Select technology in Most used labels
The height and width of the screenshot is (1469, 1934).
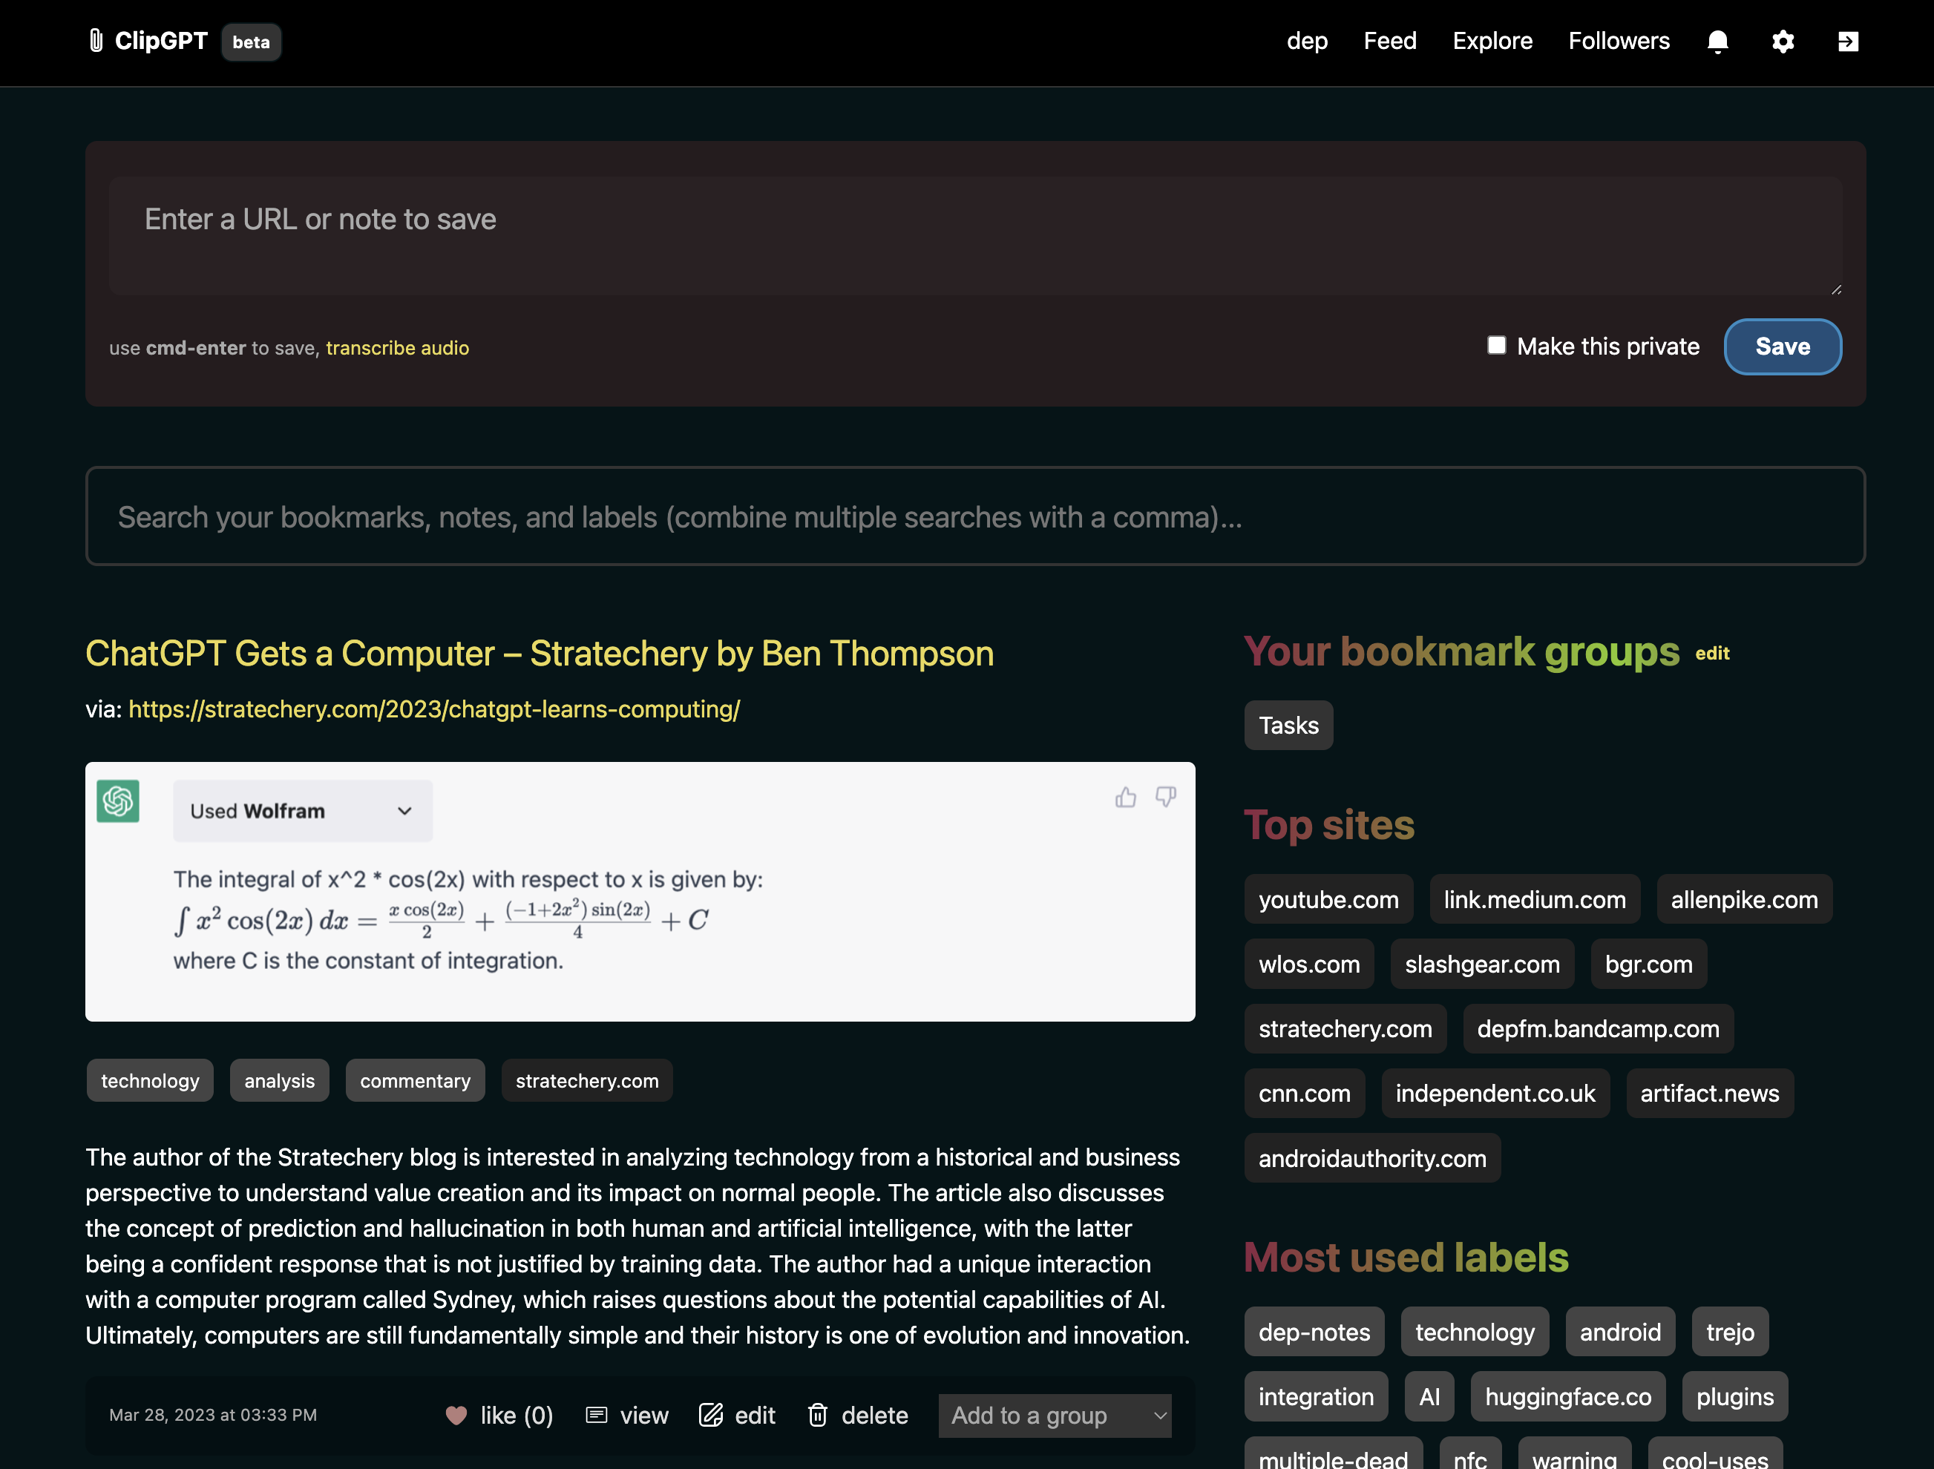point(1475,1332)
